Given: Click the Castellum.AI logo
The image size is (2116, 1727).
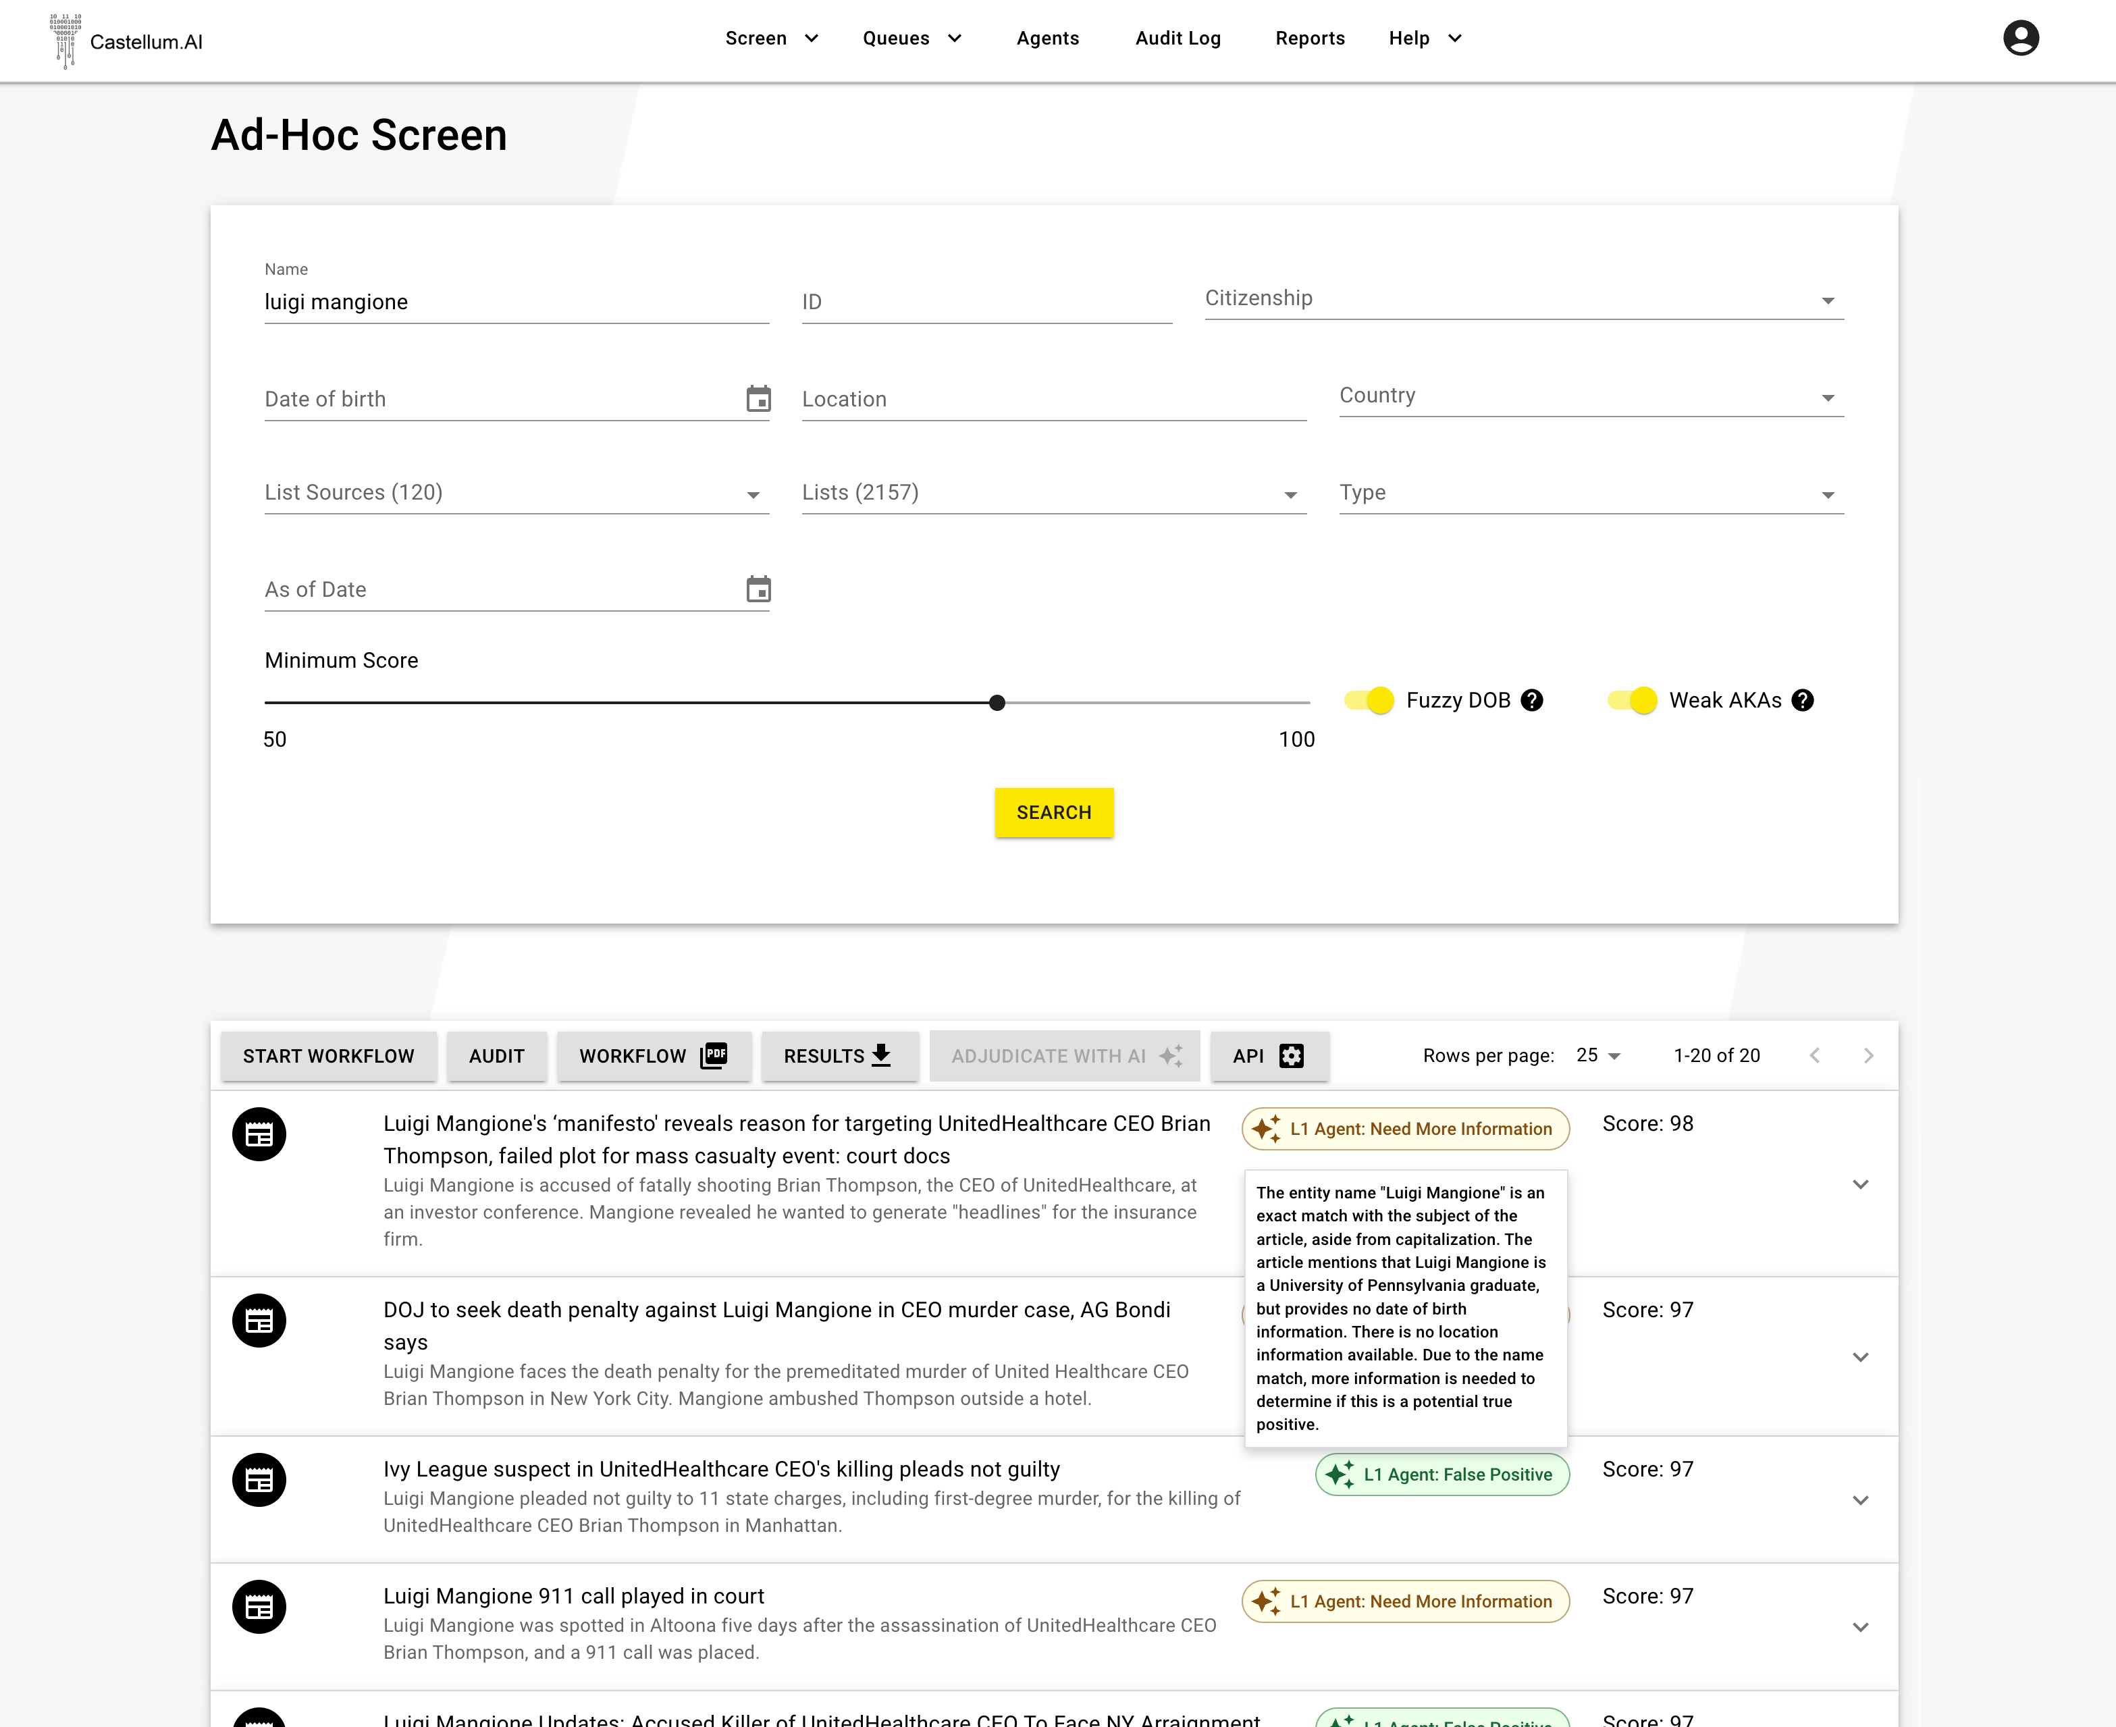Looking at the screenshot, I should pyautogui.click(x=126, y=41).
